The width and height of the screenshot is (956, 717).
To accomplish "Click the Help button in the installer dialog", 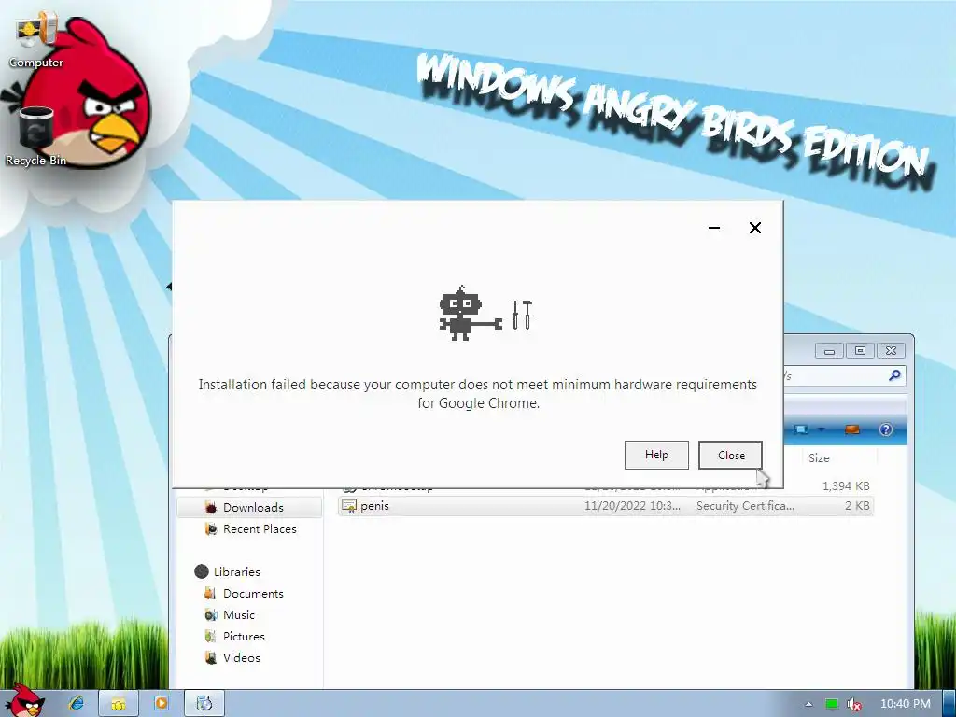I will point(656,455).
